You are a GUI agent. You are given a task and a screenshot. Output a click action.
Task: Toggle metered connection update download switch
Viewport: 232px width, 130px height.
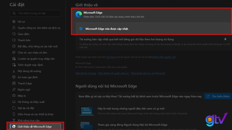coord(227,39)
